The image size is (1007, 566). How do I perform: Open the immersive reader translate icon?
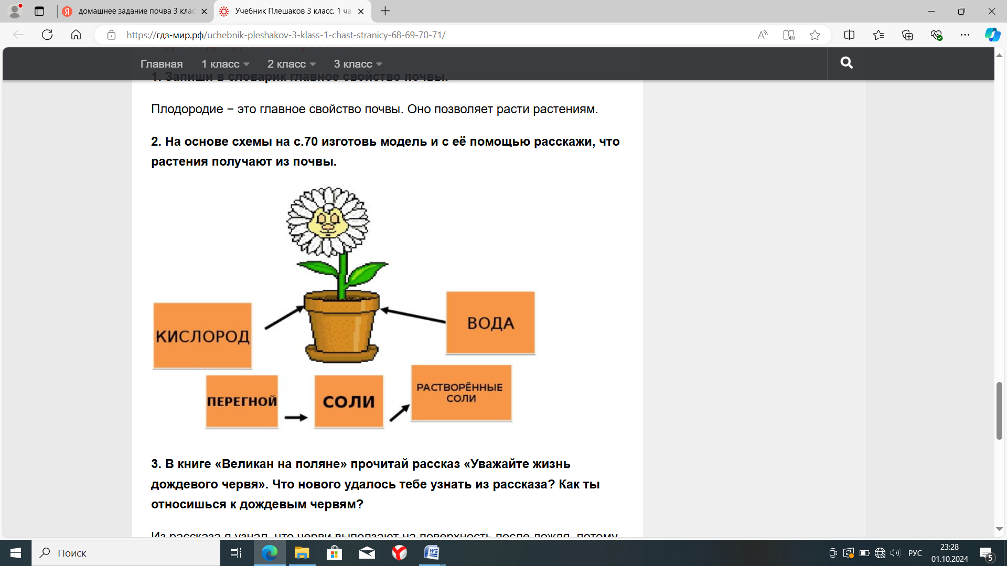(789, 35)
